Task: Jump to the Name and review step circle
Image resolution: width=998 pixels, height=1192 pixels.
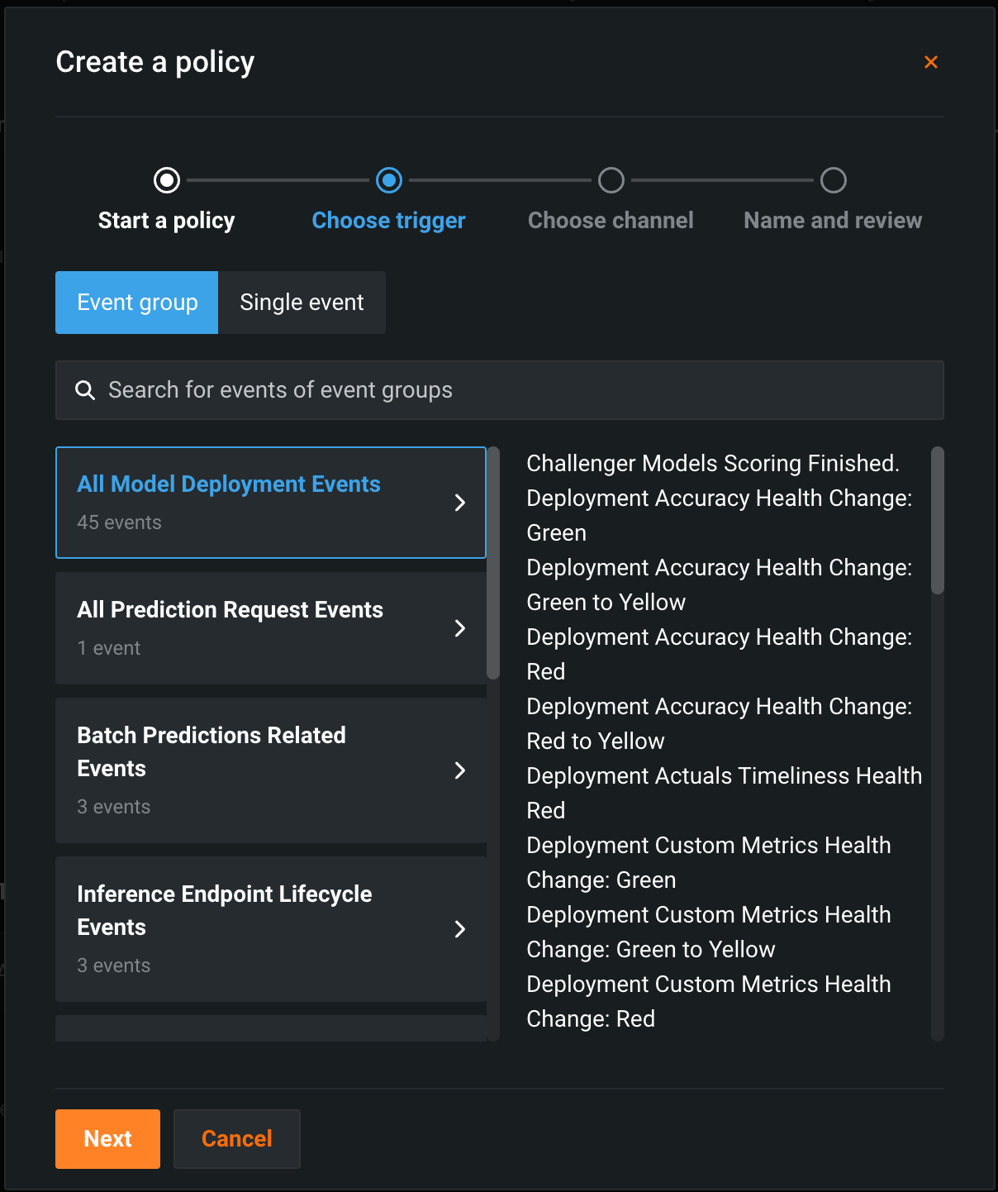Action: click(833, 180)
